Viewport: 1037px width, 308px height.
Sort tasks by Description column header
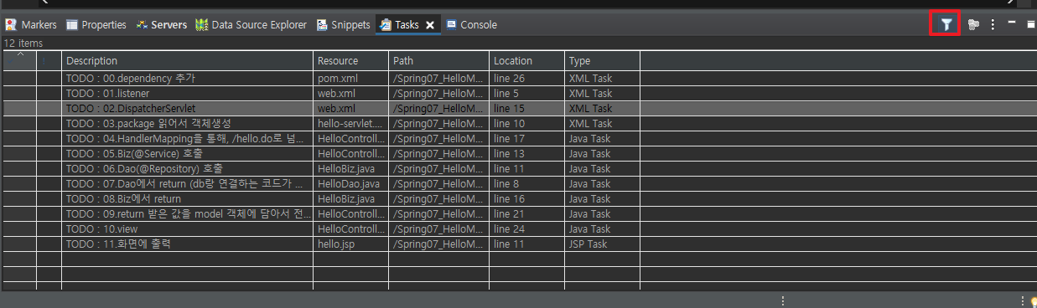(188, 60)
